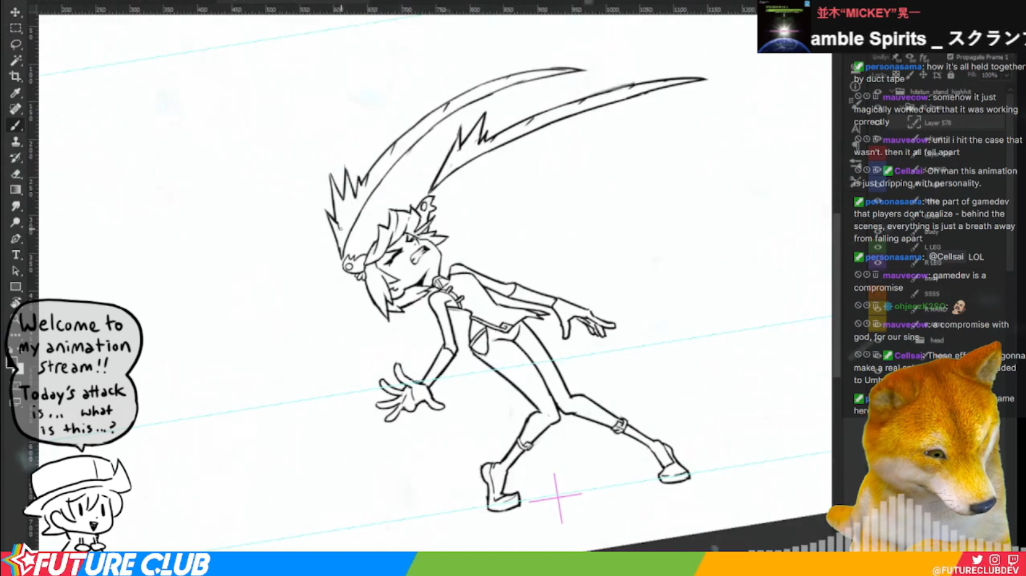Image resolution: width=1026 pixels, height=576 pixels.
Task: Click the music album art thumbnail
Action: click(784, 27)
